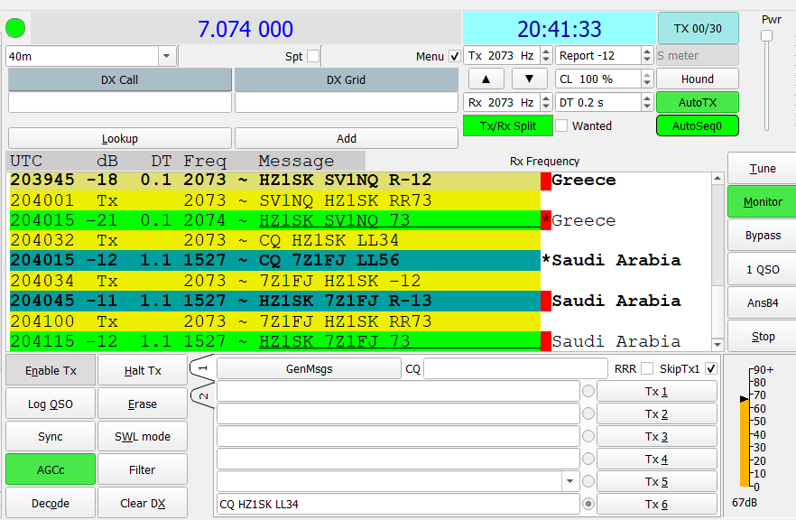Click the Tune button
The image size is (796, 520).
tap(763, 168)
